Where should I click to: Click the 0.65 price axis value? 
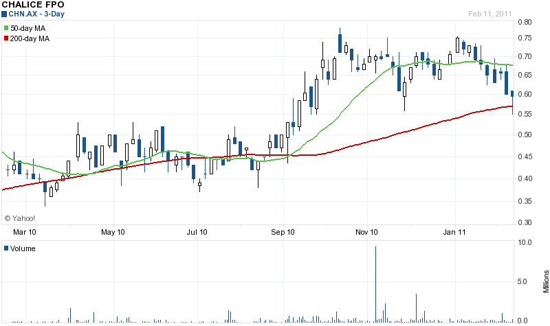tap(525, 75)
